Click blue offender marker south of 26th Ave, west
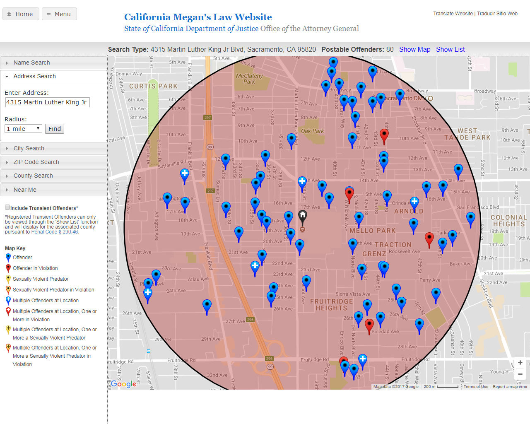The image size is (530, 424). (207, 307)
